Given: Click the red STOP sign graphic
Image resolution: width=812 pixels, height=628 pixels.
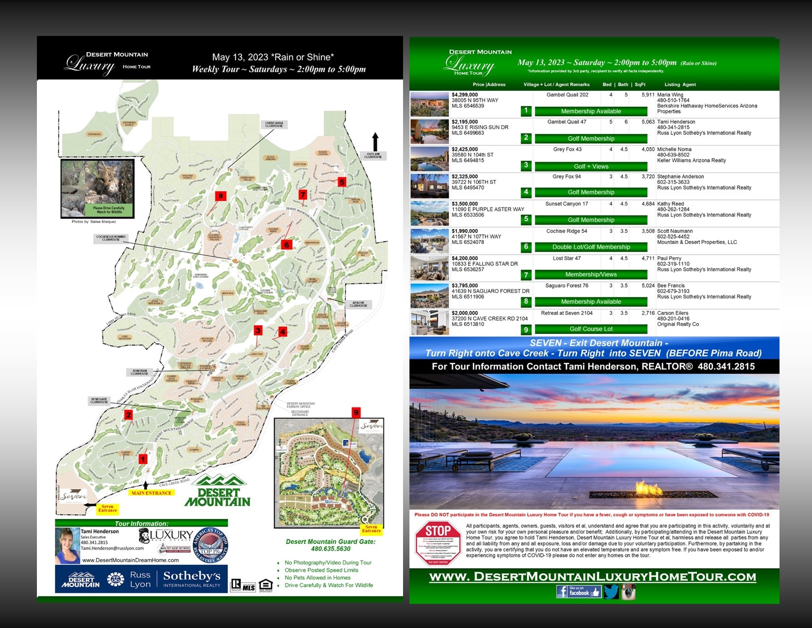Looking at the screenshot, I should point(437,542).
